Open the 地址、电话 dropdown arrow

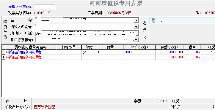point(136,33)
